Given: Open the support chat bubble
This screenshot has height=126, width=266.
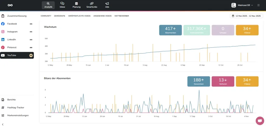Looking at the screenshot, I should (260, 121).
